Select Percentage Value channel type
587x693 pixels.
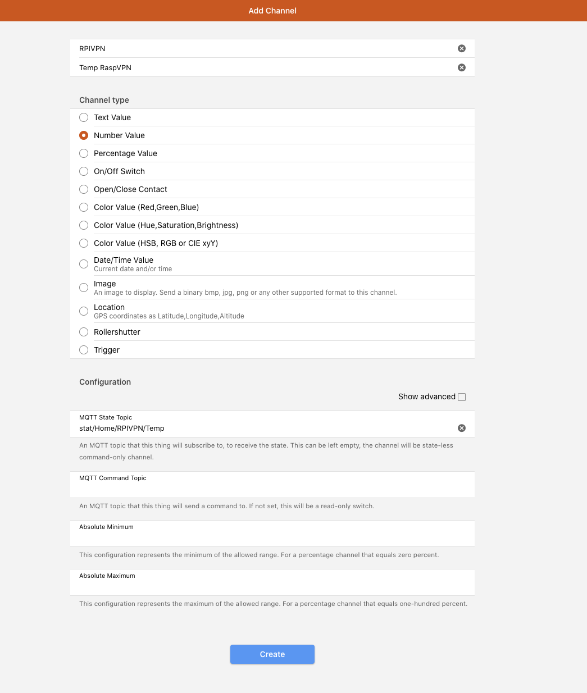[x=84, y=153]
